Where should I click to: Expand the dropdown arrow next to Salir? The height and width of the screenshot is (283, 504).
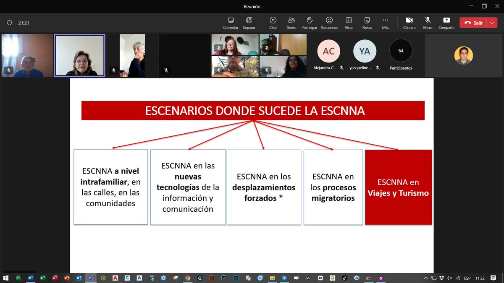pyautogui.click(x=492, y=23)
